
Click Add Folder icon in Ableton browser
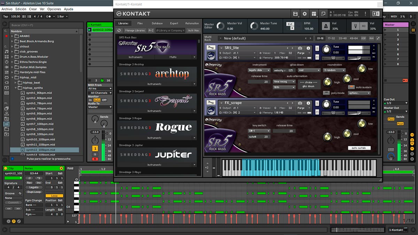7,134
